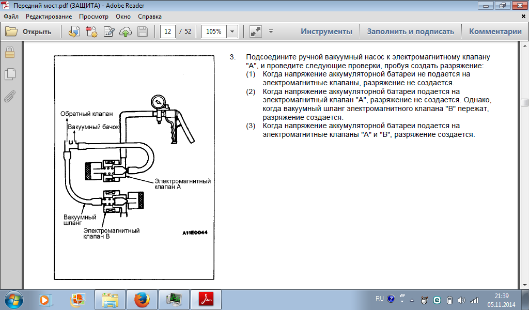Click the Create PDF online icon

(74, 32)
